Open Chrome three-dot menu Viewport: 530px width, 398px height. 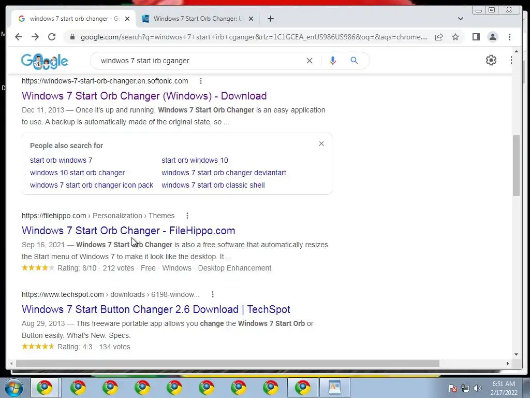tap(509, 37)
